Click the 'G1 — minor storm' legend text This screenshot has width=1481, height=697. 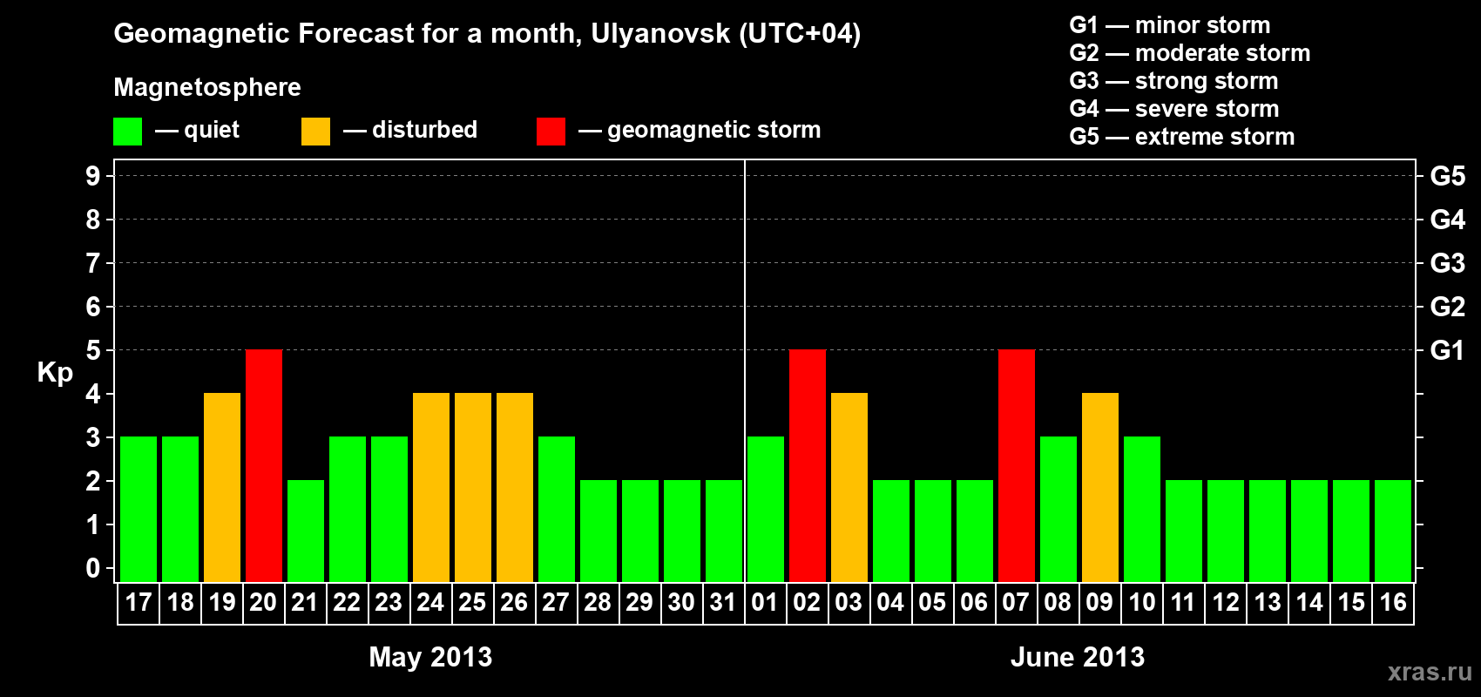pos(1170,25)
